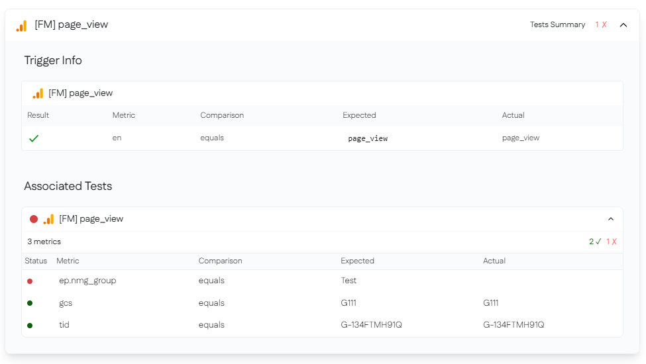
Task: Click the gcs metric name
Action: (x=66, y=303)
